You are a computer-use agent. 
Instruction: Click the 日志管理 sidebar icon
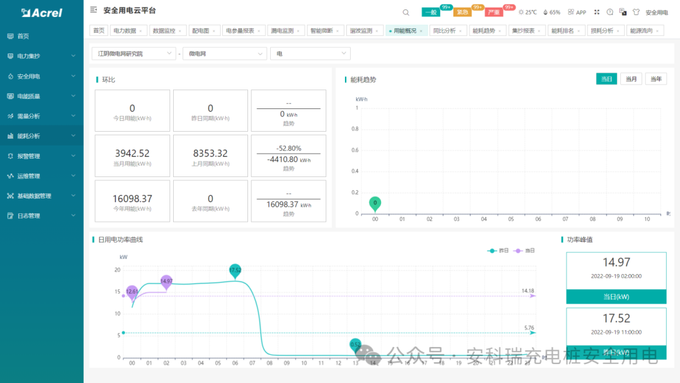[11, 216]
